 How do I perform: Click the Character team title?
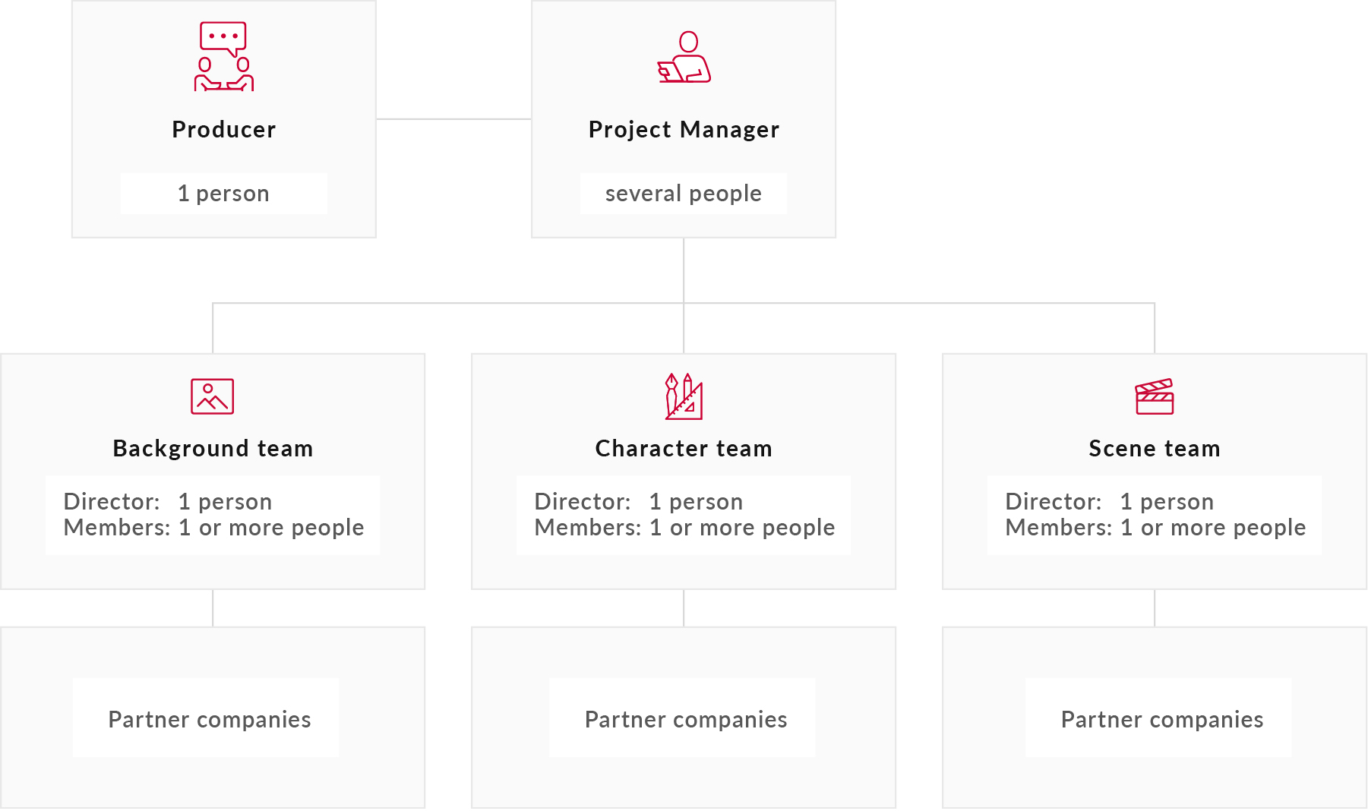(684, 449)
